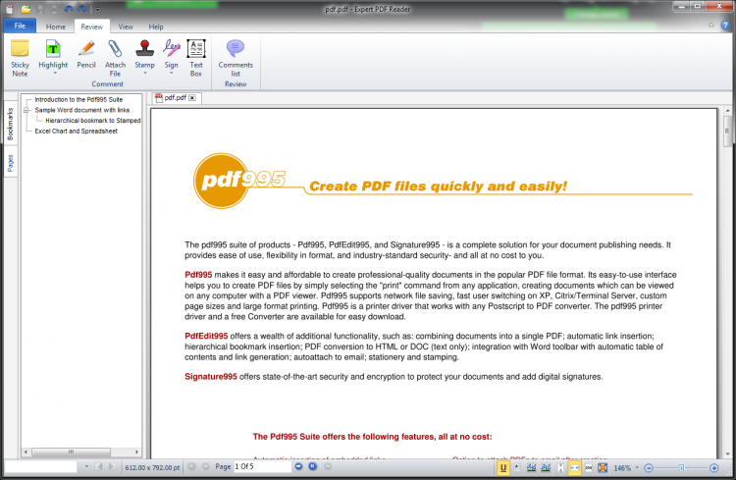Viewport: 736px width, 480px height.
Task: Click the page number input field
Action: 262,466
